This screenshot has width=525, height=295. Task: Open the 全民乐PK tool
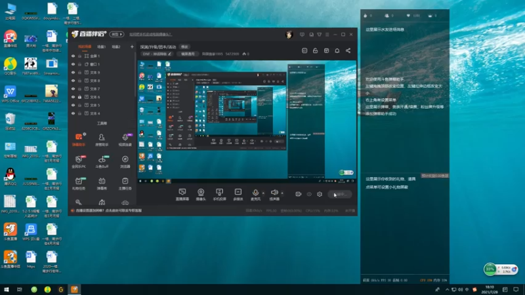79,161
